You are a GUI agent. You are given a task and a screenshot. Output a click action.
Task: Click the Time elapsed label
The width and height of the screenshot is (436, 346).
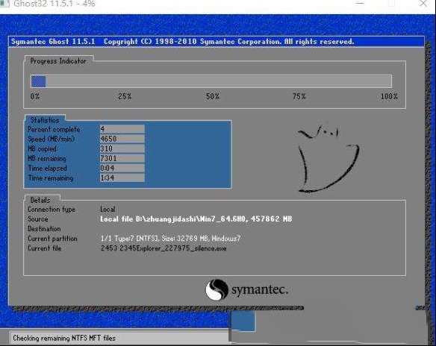48,169
